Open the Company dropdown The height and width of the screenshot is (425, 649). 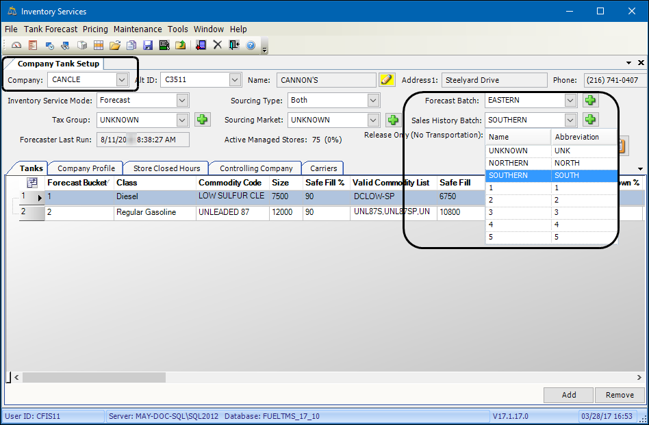click(122, 80)
